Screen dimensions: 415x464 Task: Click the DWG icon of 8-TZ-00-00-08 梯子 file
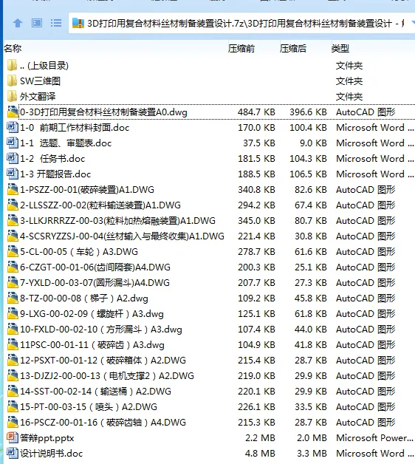(13, 298)
